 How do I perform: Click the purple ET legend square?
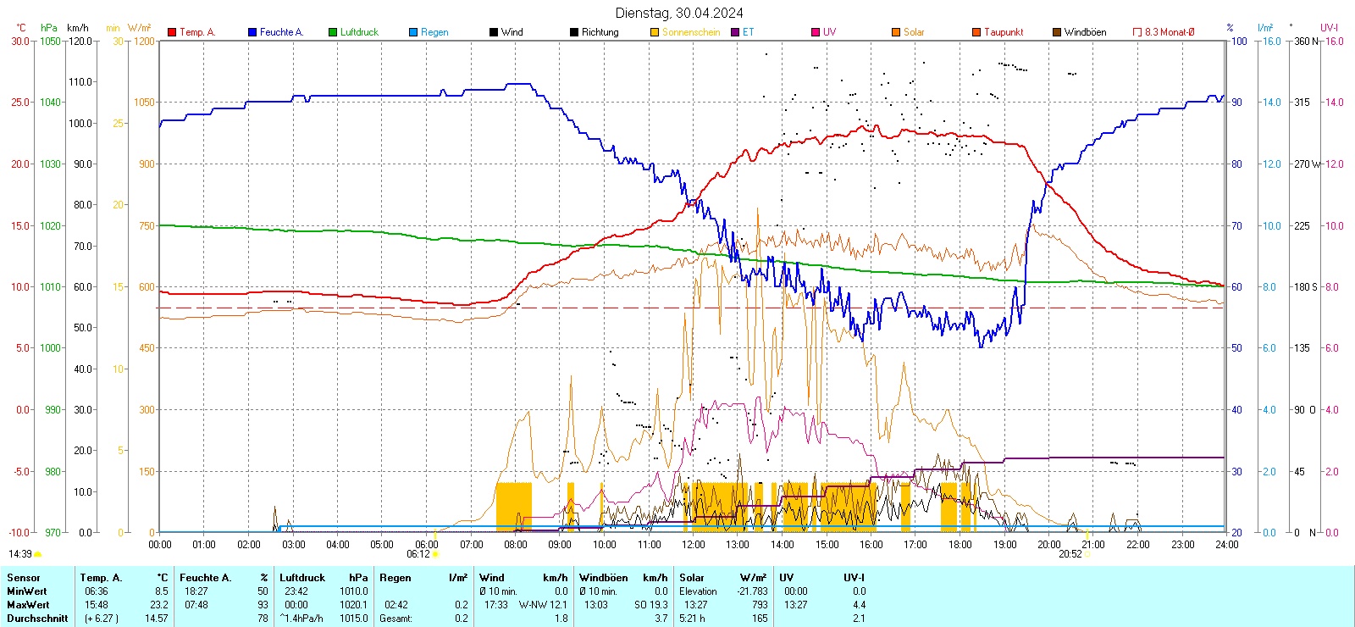click(x=735, y=32)
